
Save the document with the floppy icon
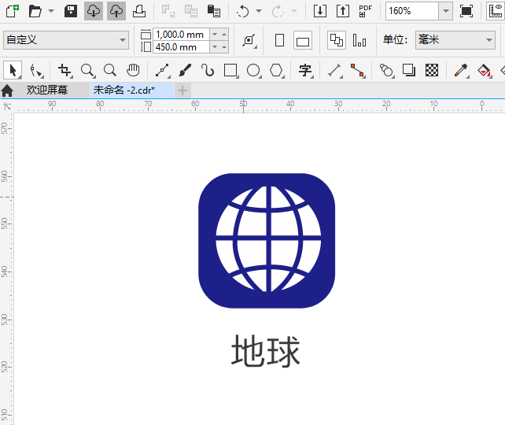point(71,11)
